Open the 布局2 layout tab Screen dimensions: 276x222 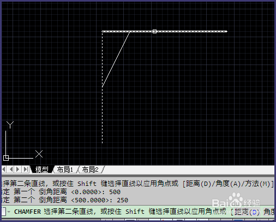(x=90, y=170)
